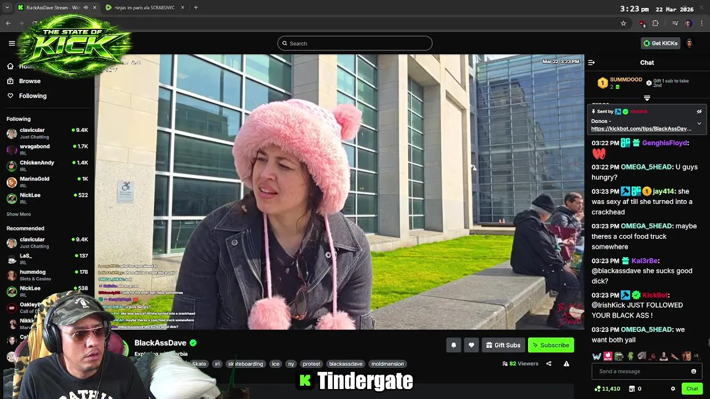Collapse the chat panel arrow icon
The width and height of the screenshot is (710, 399).
(x=591, y=63)
